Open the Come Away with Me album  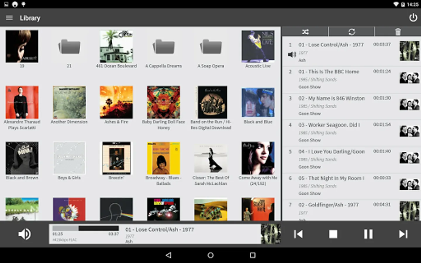pyautogui.click(x=258, y=158)
